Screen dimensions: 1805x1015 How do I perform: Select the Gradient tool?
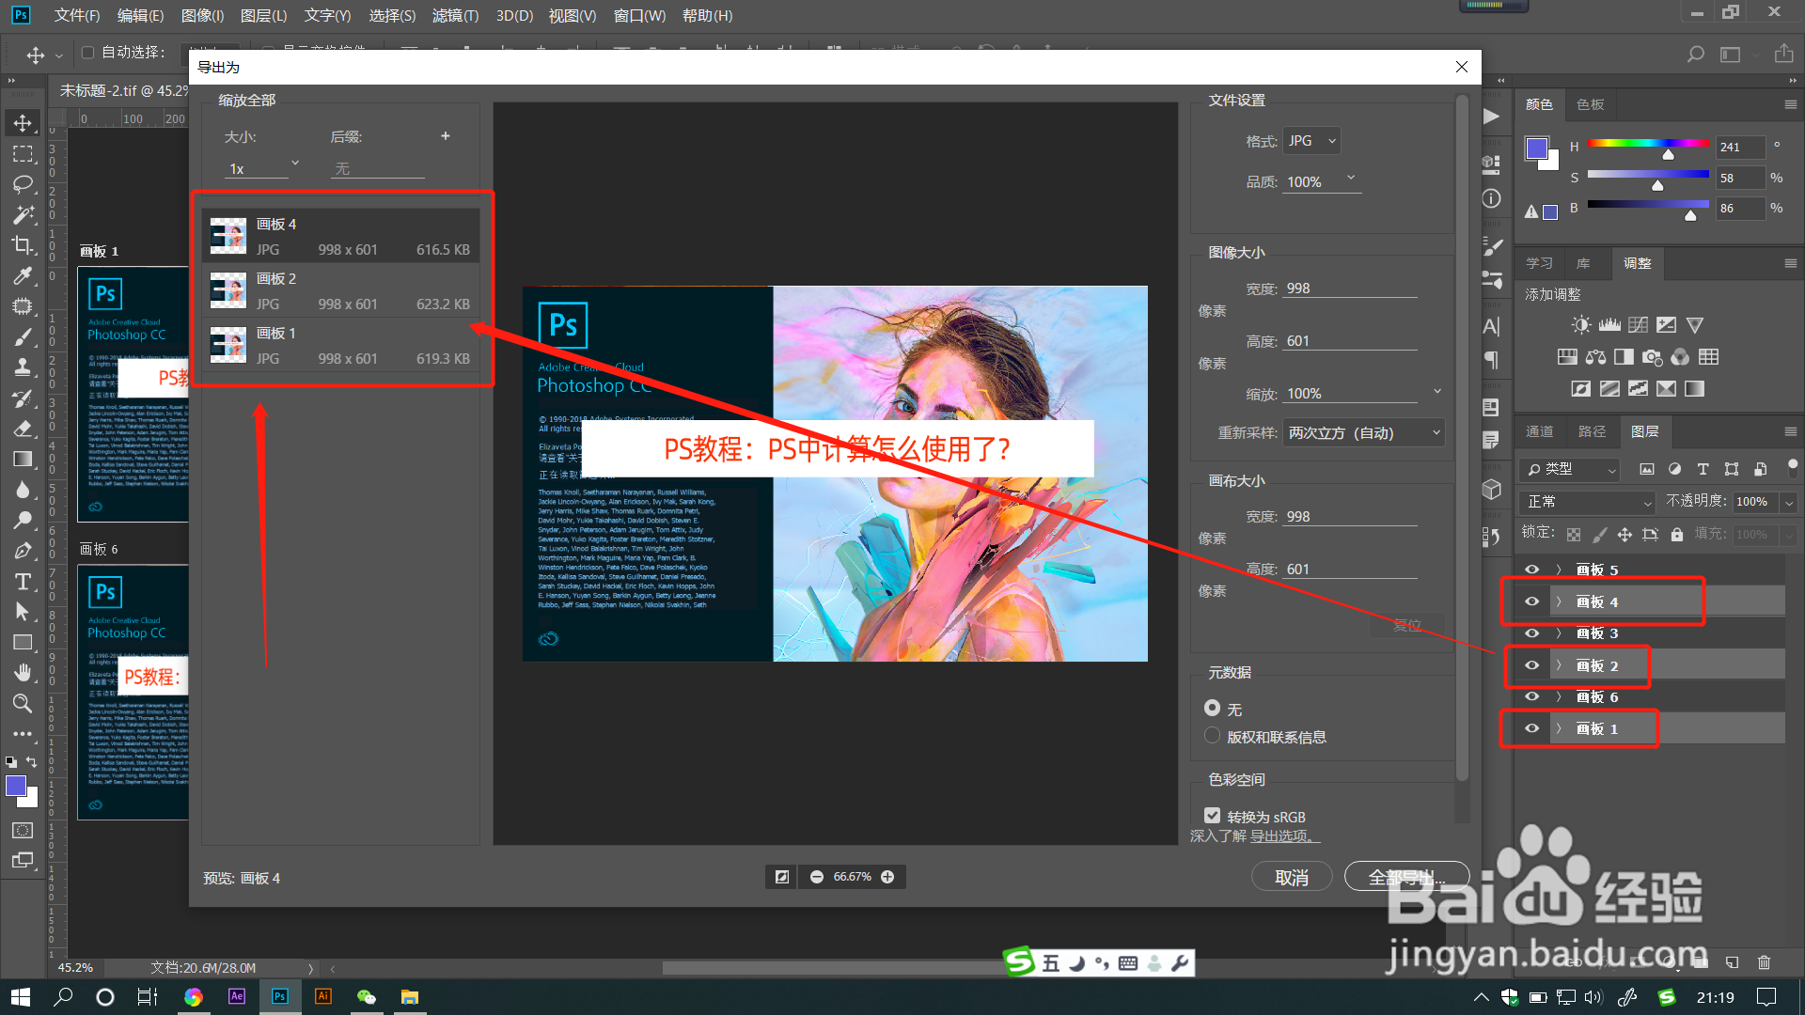click(23, 459)
